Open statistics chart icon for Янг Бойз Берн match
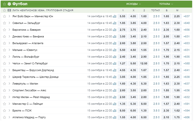 [x=115, y=16]
